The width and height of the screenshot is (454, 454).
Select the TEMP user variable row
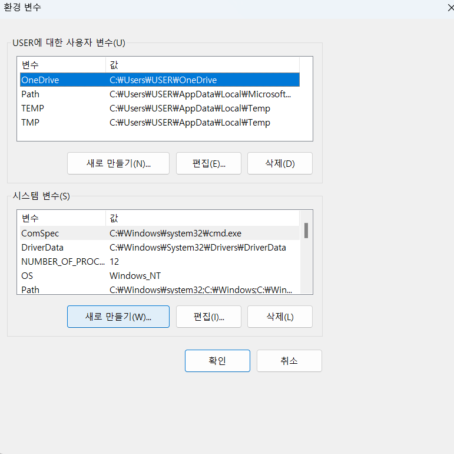(160, 108)
